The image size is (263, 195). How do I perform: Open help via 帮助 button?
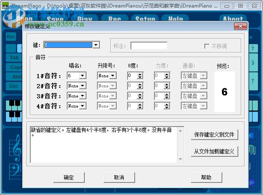click(x=206, y=177)
